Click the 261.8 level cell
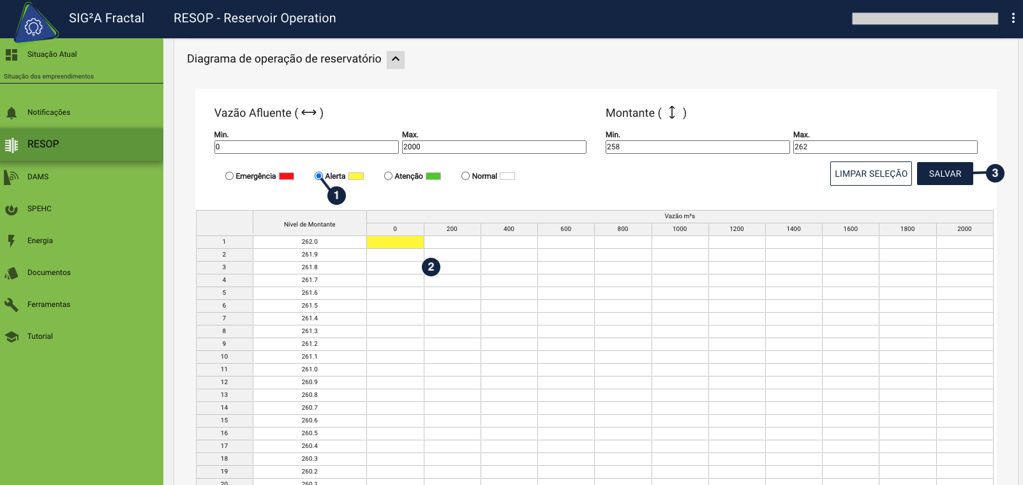The image size is (1023, 485). 310,267
